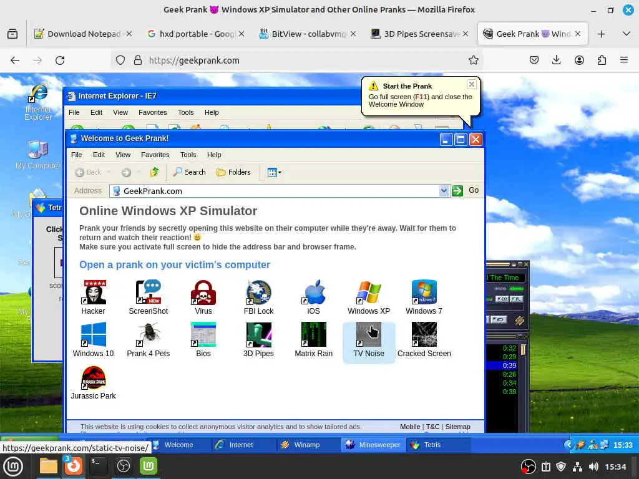The width and height of the screenshot is (639, 479).
Task: Switch to the 3D Pipes Screensaver tab
Action: (420, 34)
